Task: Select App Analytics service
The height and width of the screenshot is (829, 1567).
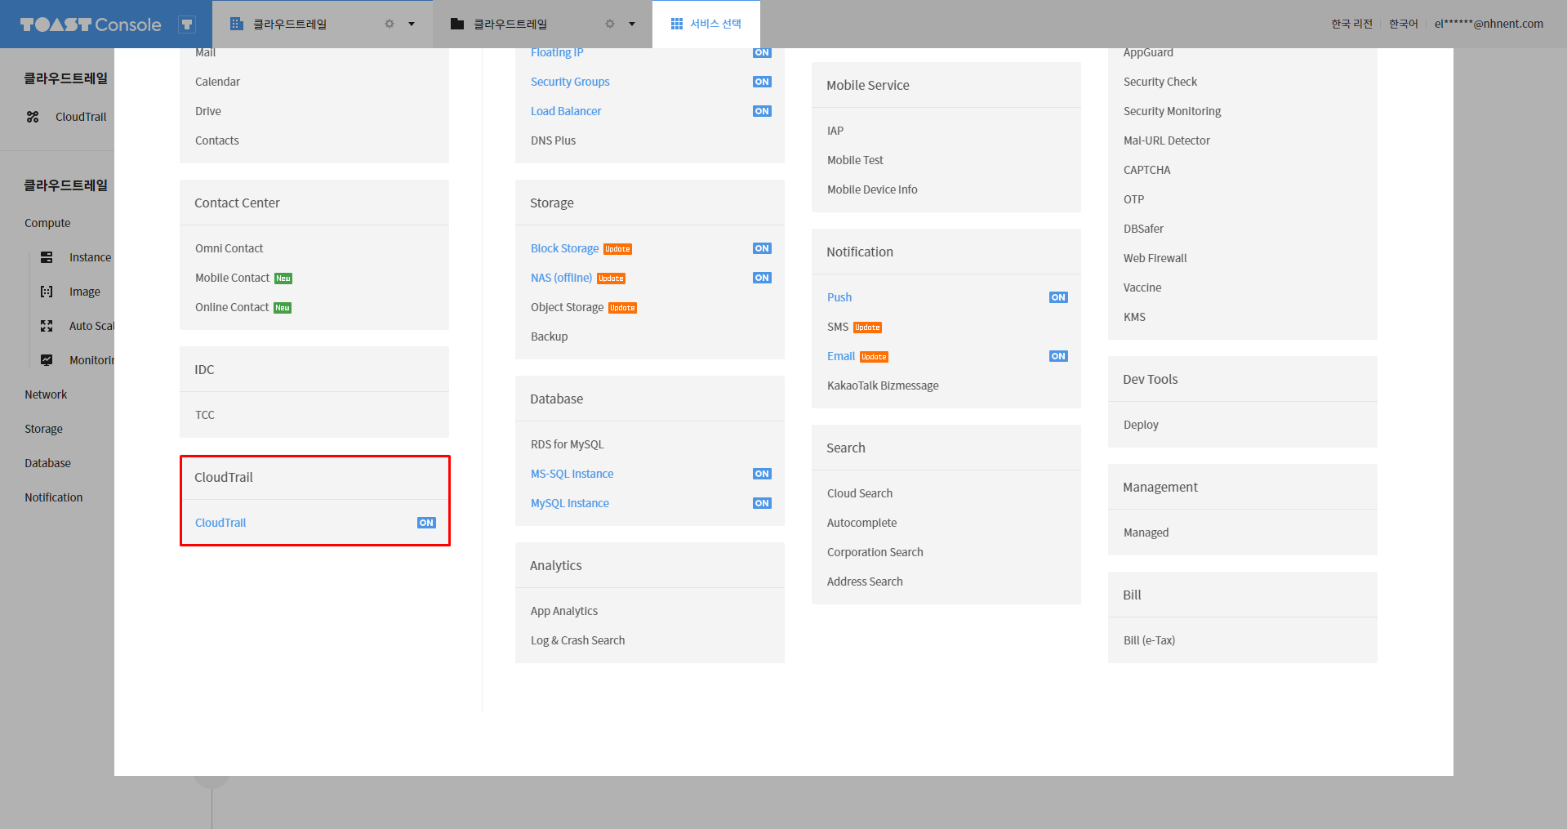Action: click(564, 611)
